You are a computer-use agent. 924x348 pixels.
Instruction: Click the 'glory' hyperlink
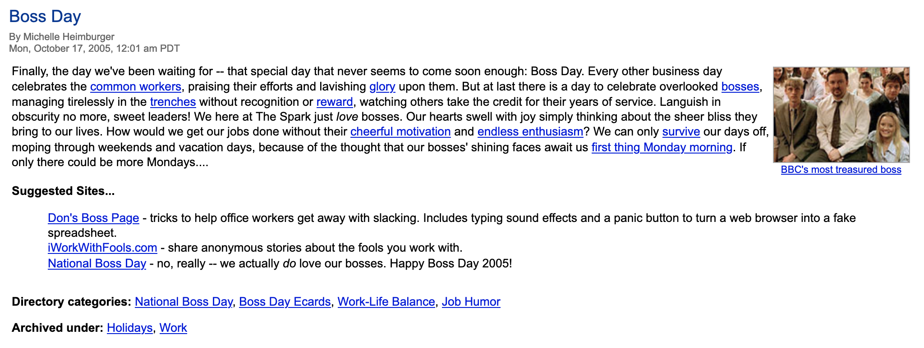coord(382,86)
